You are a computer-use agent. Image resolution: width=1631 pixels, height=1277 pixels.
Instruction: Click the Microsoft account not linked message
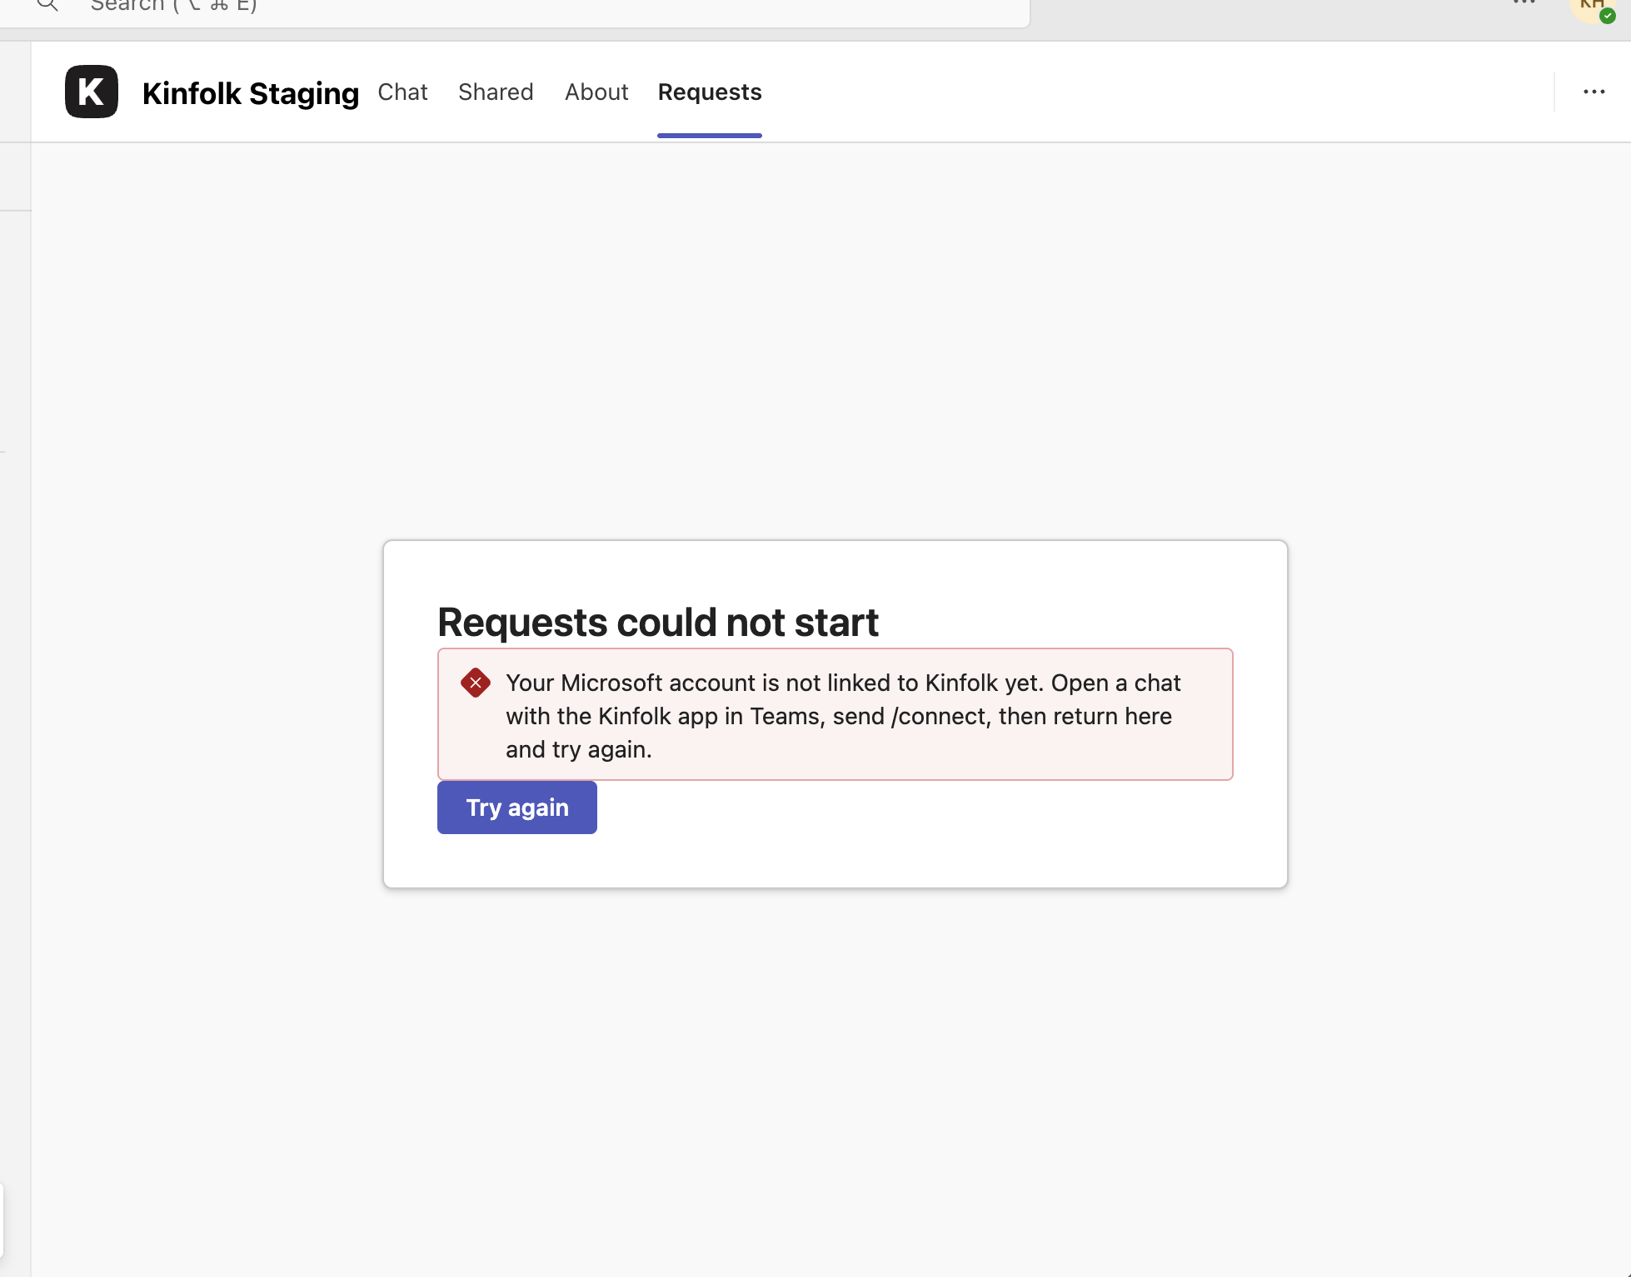point(843,715)
